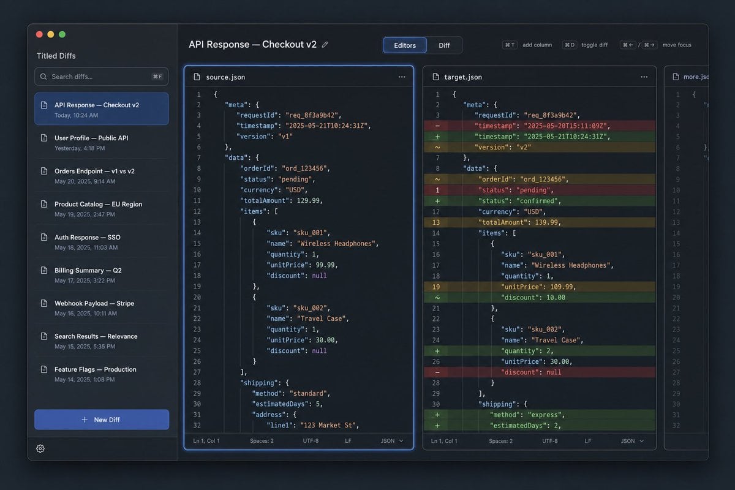
Task: Switch to the Editors view
Action: 405,45
